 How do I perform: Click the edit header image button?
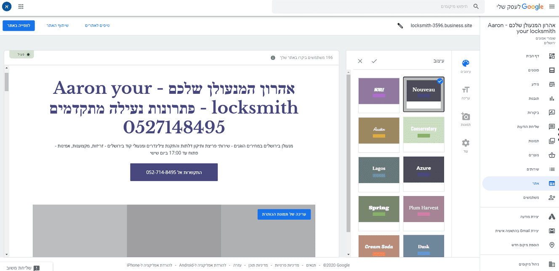tap(284, 214)
